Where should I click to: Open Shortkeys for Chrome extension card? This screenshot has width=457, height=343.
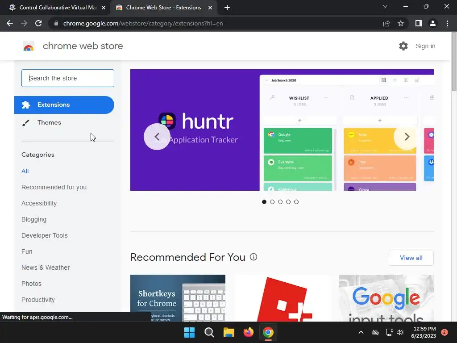click(x=178, y=298)
